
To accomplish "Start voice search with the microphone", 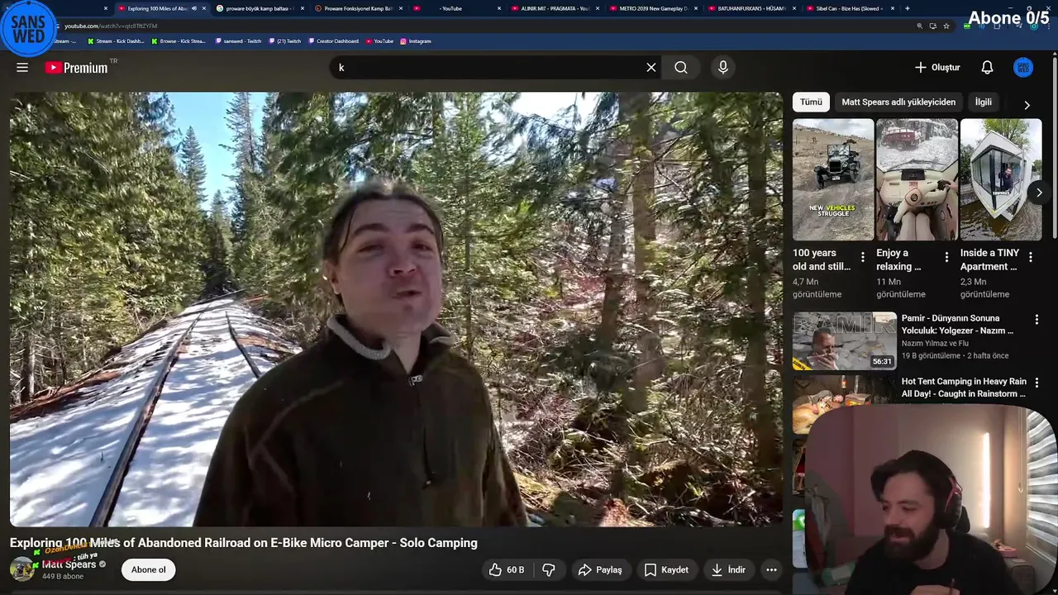I will click(x=723, y=68).
